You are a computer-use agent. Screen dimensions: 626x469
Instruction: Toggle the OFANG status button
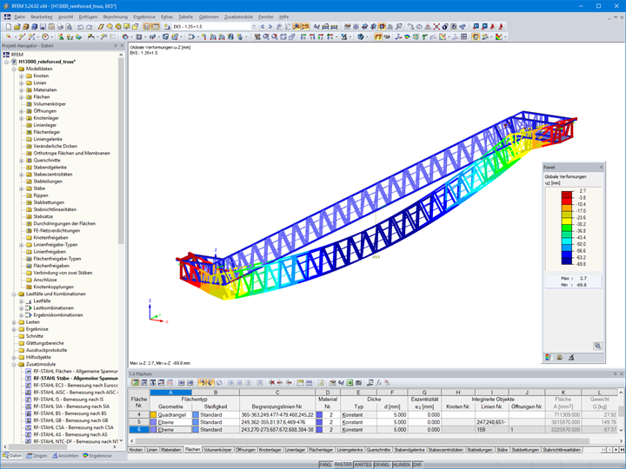(x=382, y=465)
